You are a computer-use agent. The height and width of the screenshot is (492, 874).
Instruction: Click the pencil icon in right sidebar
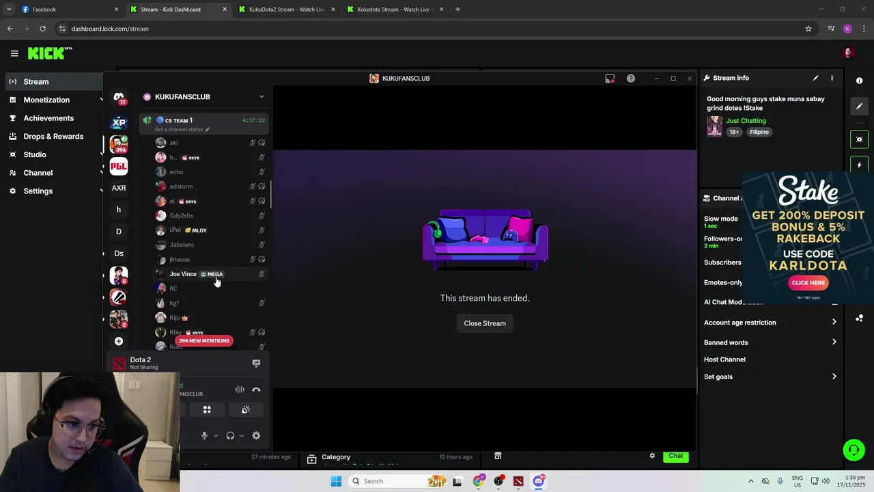pyautogui.click(x=859, y=107)
